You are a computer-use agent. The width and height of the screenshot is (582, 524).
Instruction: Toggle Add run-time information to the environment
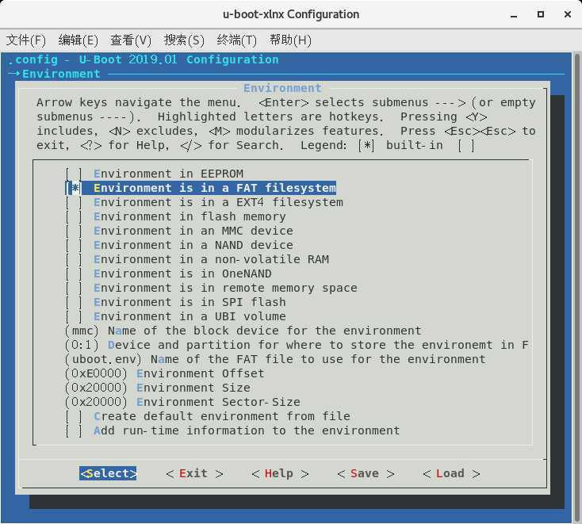click(x=233, y=430)
